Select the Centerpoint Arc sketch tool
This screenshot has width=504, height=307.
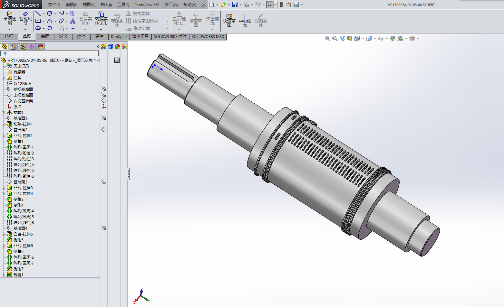pos(50,21)
